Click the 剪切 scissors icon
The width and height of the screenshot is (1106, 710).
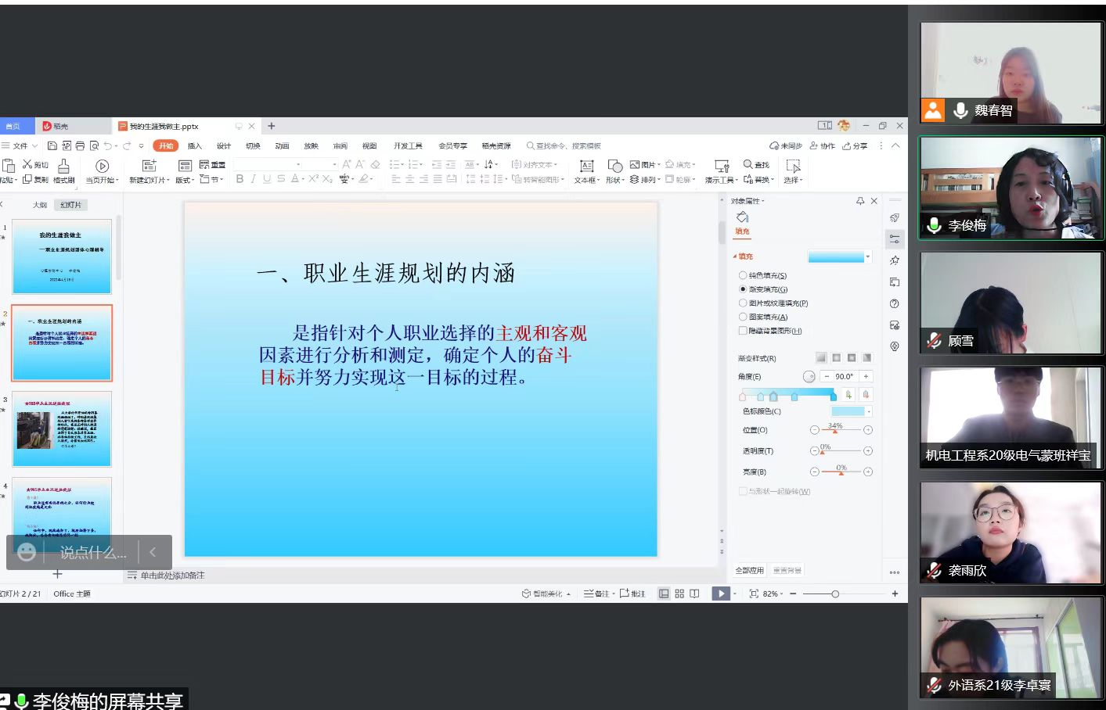27,164
